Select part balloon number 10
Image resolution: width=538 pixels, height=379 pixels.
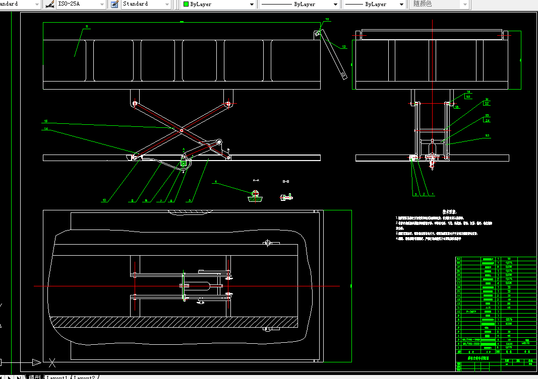click(x=104, y=200)
